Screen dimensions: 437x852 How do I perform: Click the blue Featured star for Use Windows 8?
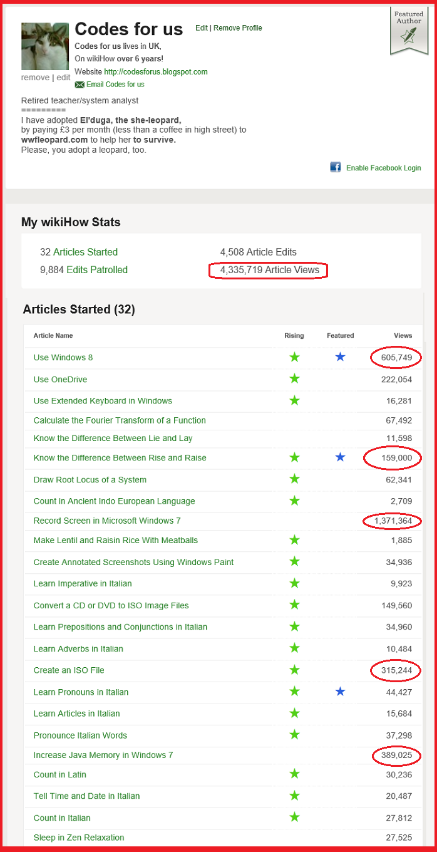(340, 357)
